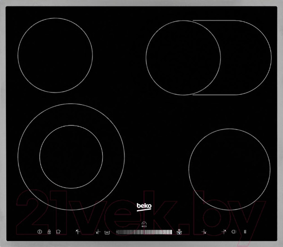Image resolution: width=283 pixels, height=247 pixels.
Task: Select the front-left zone selector icon
Action: click(x=98, y=232)
